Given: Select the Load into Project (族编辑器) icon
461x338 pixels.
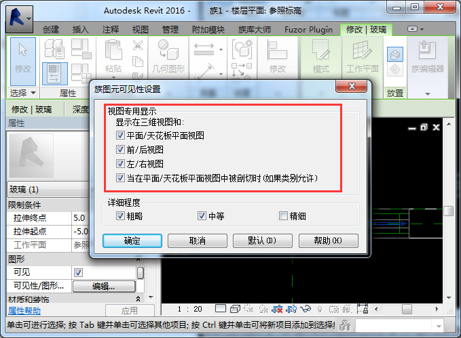Looking at the screenshot, I should pyautogui.click(x=427, y=56).
